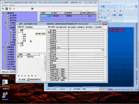This screenshot has width=139, height=104.
Task: Click PowerPoint's vertical scrollbar thumb
Action: [137, 69]
